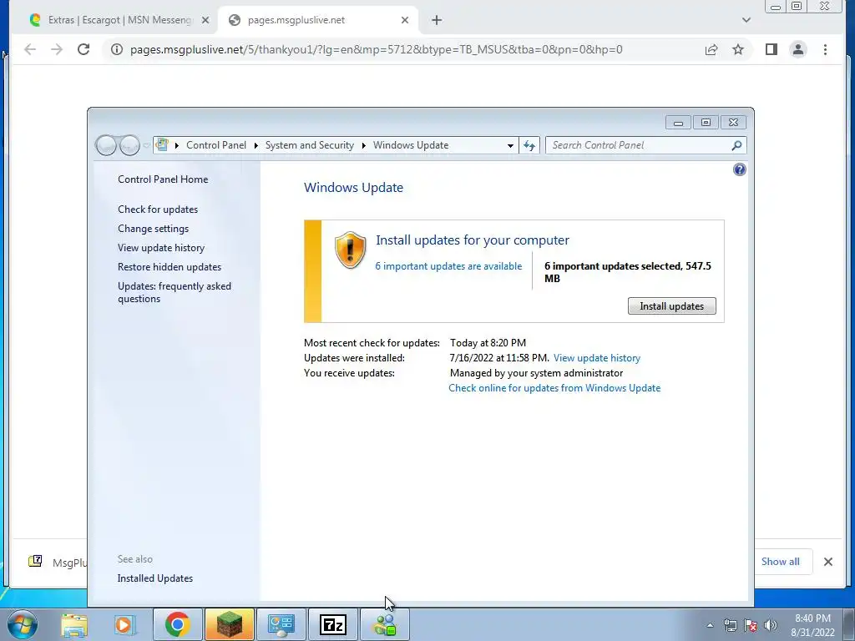855x641 pixels.
Task: Click Check online for updates from Windows Update
Action: (x=554, y=388)
